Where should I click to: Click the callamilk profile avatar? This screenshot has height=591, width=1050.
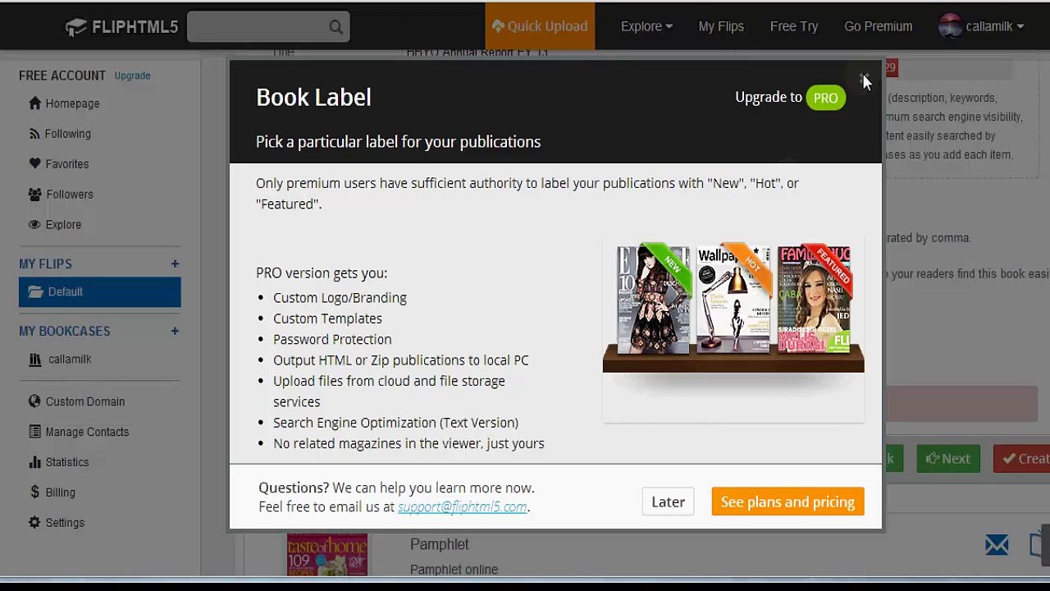[950, 26]
